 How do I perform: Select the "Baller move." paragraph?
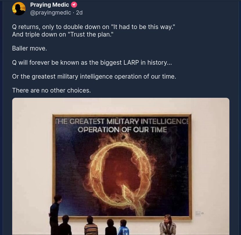point(29,48)
